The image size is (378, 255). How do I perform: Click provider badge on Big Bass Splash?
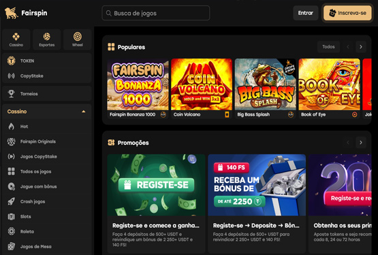click(291, 115)
